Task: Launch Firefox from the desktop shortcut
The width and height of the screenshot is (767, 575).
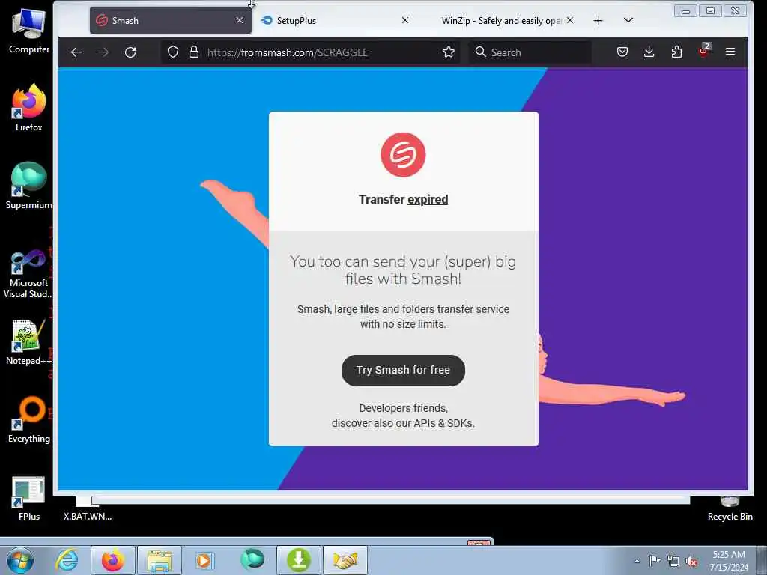Action: (29, 108)
